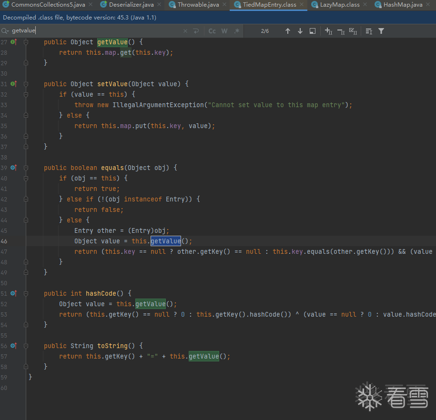
Task: Switch to Throwable.java tab
Action: click(198, 5)
